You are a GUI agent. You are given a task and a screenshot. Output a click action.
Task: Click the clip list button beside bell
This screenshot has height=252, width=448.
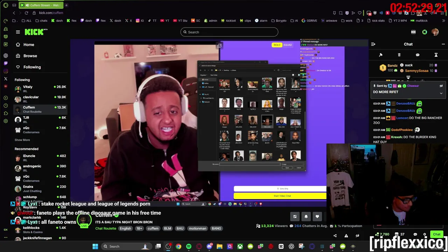[295, 217]
